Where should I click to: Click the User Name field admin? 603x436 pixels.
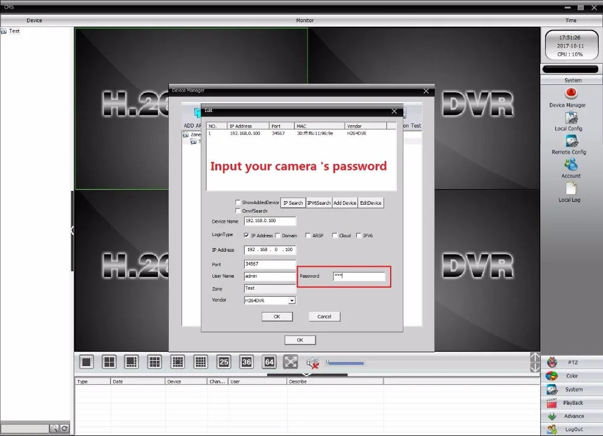coord(270,276)
